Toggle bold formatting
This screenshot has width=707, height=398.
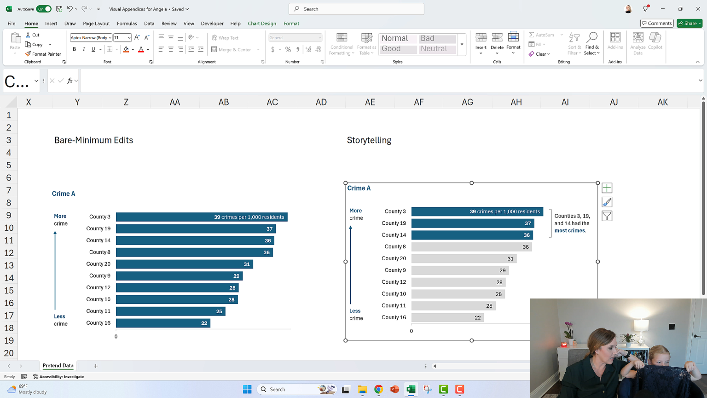74,49
